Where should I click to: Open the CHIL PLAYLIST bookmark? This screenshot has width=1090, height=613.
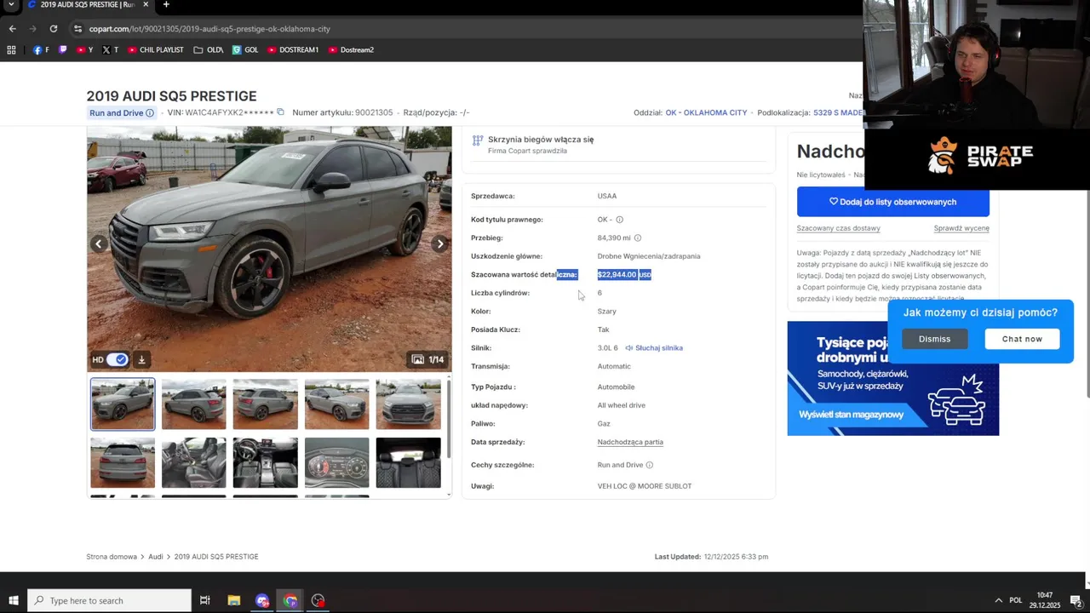155,50
